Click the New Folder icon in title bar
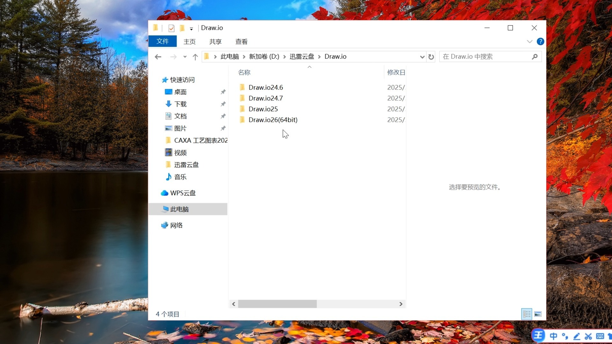The height and width of the screenshot is (344, 612). (182, 28)
